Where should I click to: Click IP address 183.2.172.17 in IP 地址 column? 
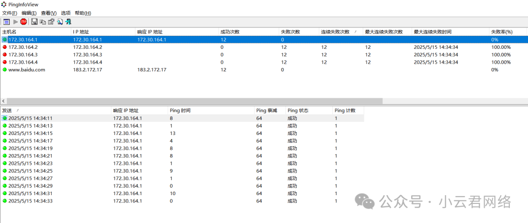88,70
